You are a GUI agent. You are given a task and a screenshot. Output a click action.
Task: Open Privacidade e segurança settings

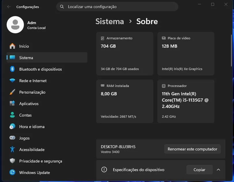point(47,161)
